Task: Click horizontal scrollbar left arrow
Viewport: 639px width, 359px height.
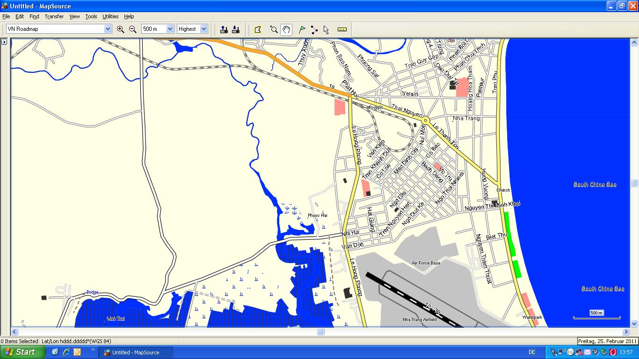Action: 15,332
